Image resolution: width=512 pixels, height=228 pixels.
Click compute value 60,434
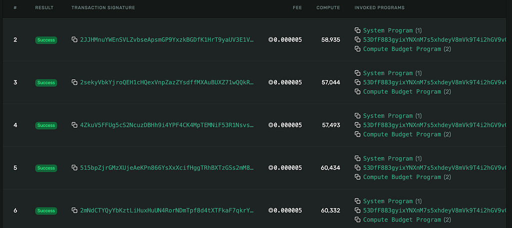click(330, 168)
